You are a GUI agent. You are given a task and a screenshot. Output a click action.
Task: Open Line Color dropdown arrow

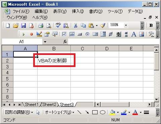point(129,112)
